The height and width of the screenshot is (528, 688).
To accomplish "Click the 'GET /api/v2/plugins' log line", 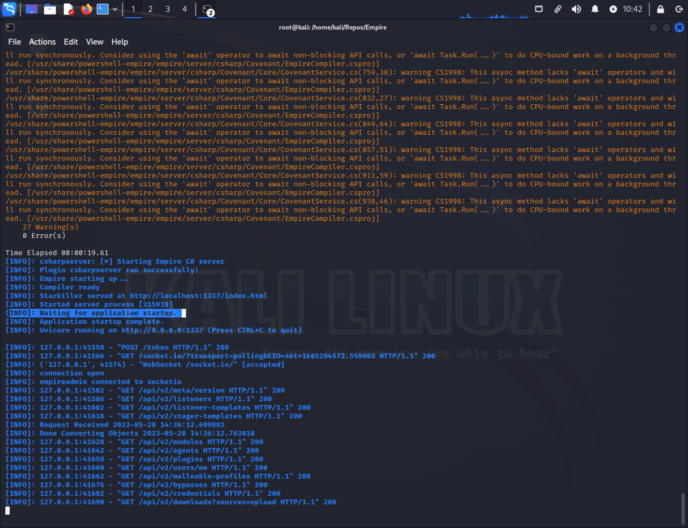I will (x=134, y=459).
